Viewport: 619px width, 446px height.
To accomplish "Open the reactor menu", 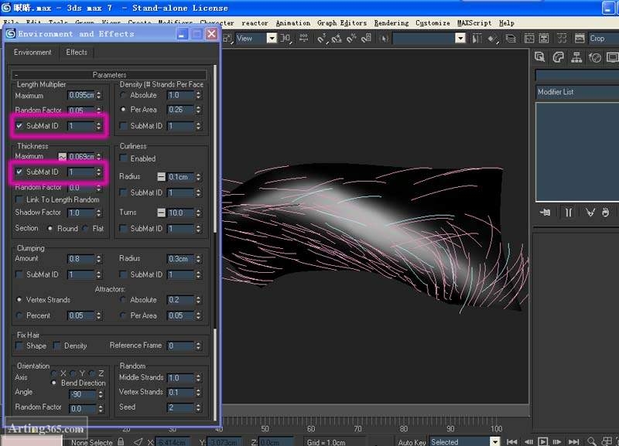I will (x=255, y=23).
